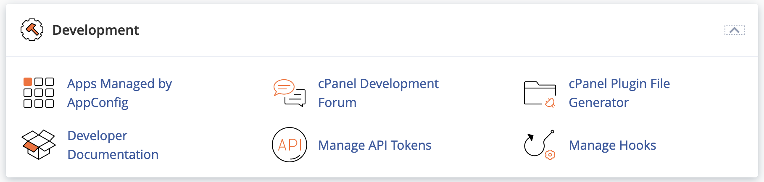The height and width of the screenshot is (182, 764).
Task: Open the Manage API Tokens circular API icon
Action: [x=290, y=145]
